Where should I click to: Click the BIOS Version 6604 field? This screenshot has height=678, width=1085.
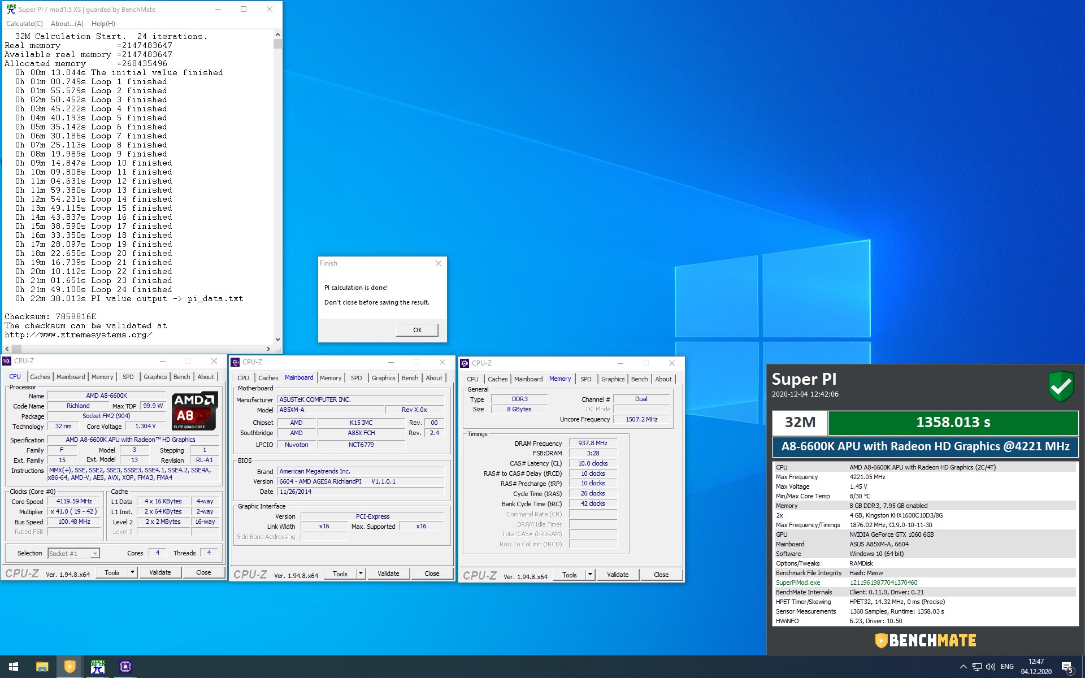[x=361, y=481]
